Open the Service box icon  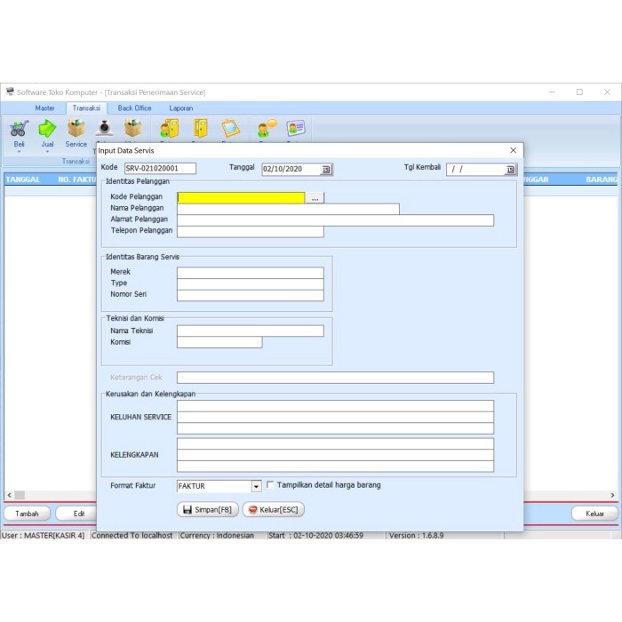coord(76,129)
